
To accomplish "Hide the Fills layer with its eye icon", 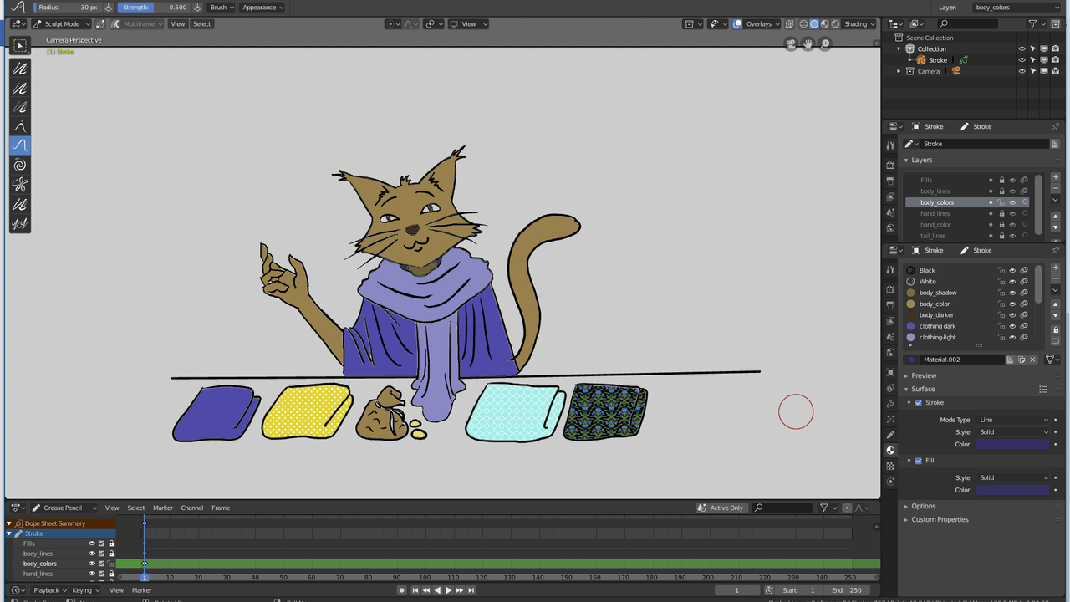I will coord(1012,180).
